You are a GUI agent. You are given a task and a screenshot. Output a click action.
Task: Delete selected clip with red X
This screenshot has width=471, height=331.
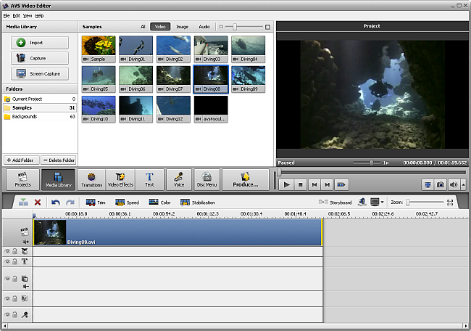[38, 203]
